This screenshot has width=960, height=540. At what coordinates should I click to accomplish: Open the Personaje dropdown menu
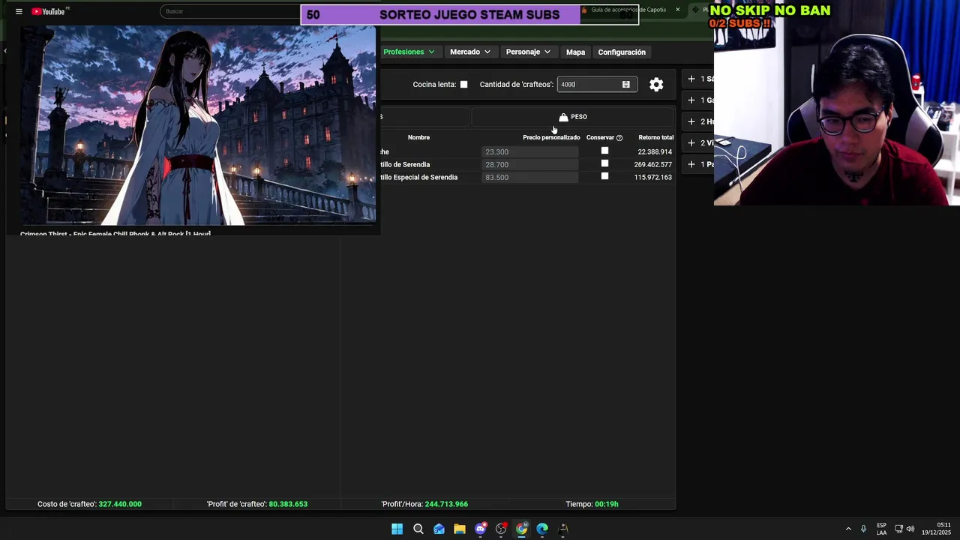[528, 52]
